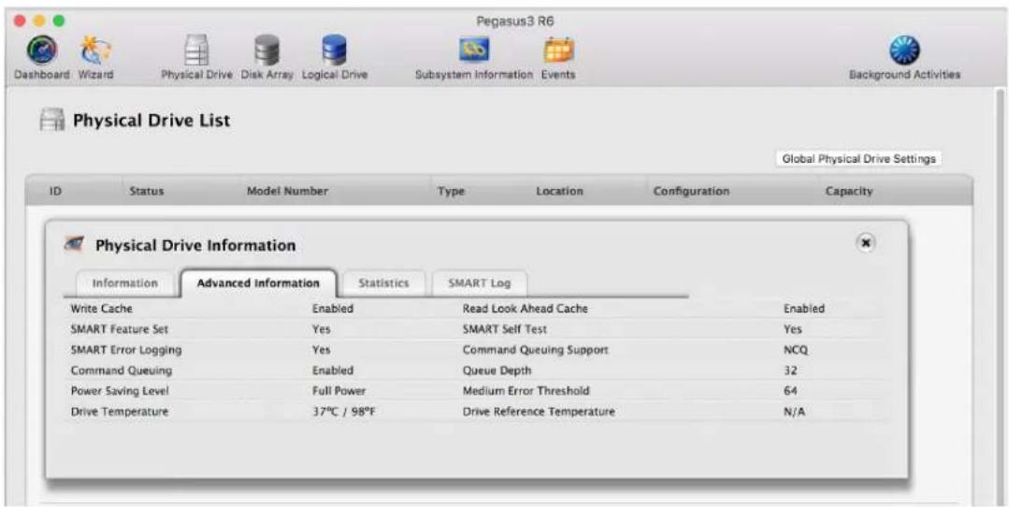Click the Physical Drive Information heading
The width and height of the screenshot is (1009, 507).
[x=195, y=245]
